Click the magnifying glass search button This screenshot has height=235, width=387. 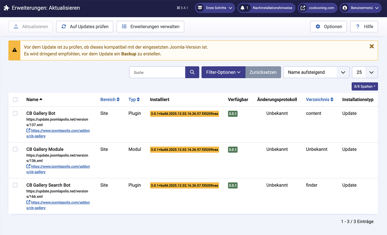click(192, 72)
